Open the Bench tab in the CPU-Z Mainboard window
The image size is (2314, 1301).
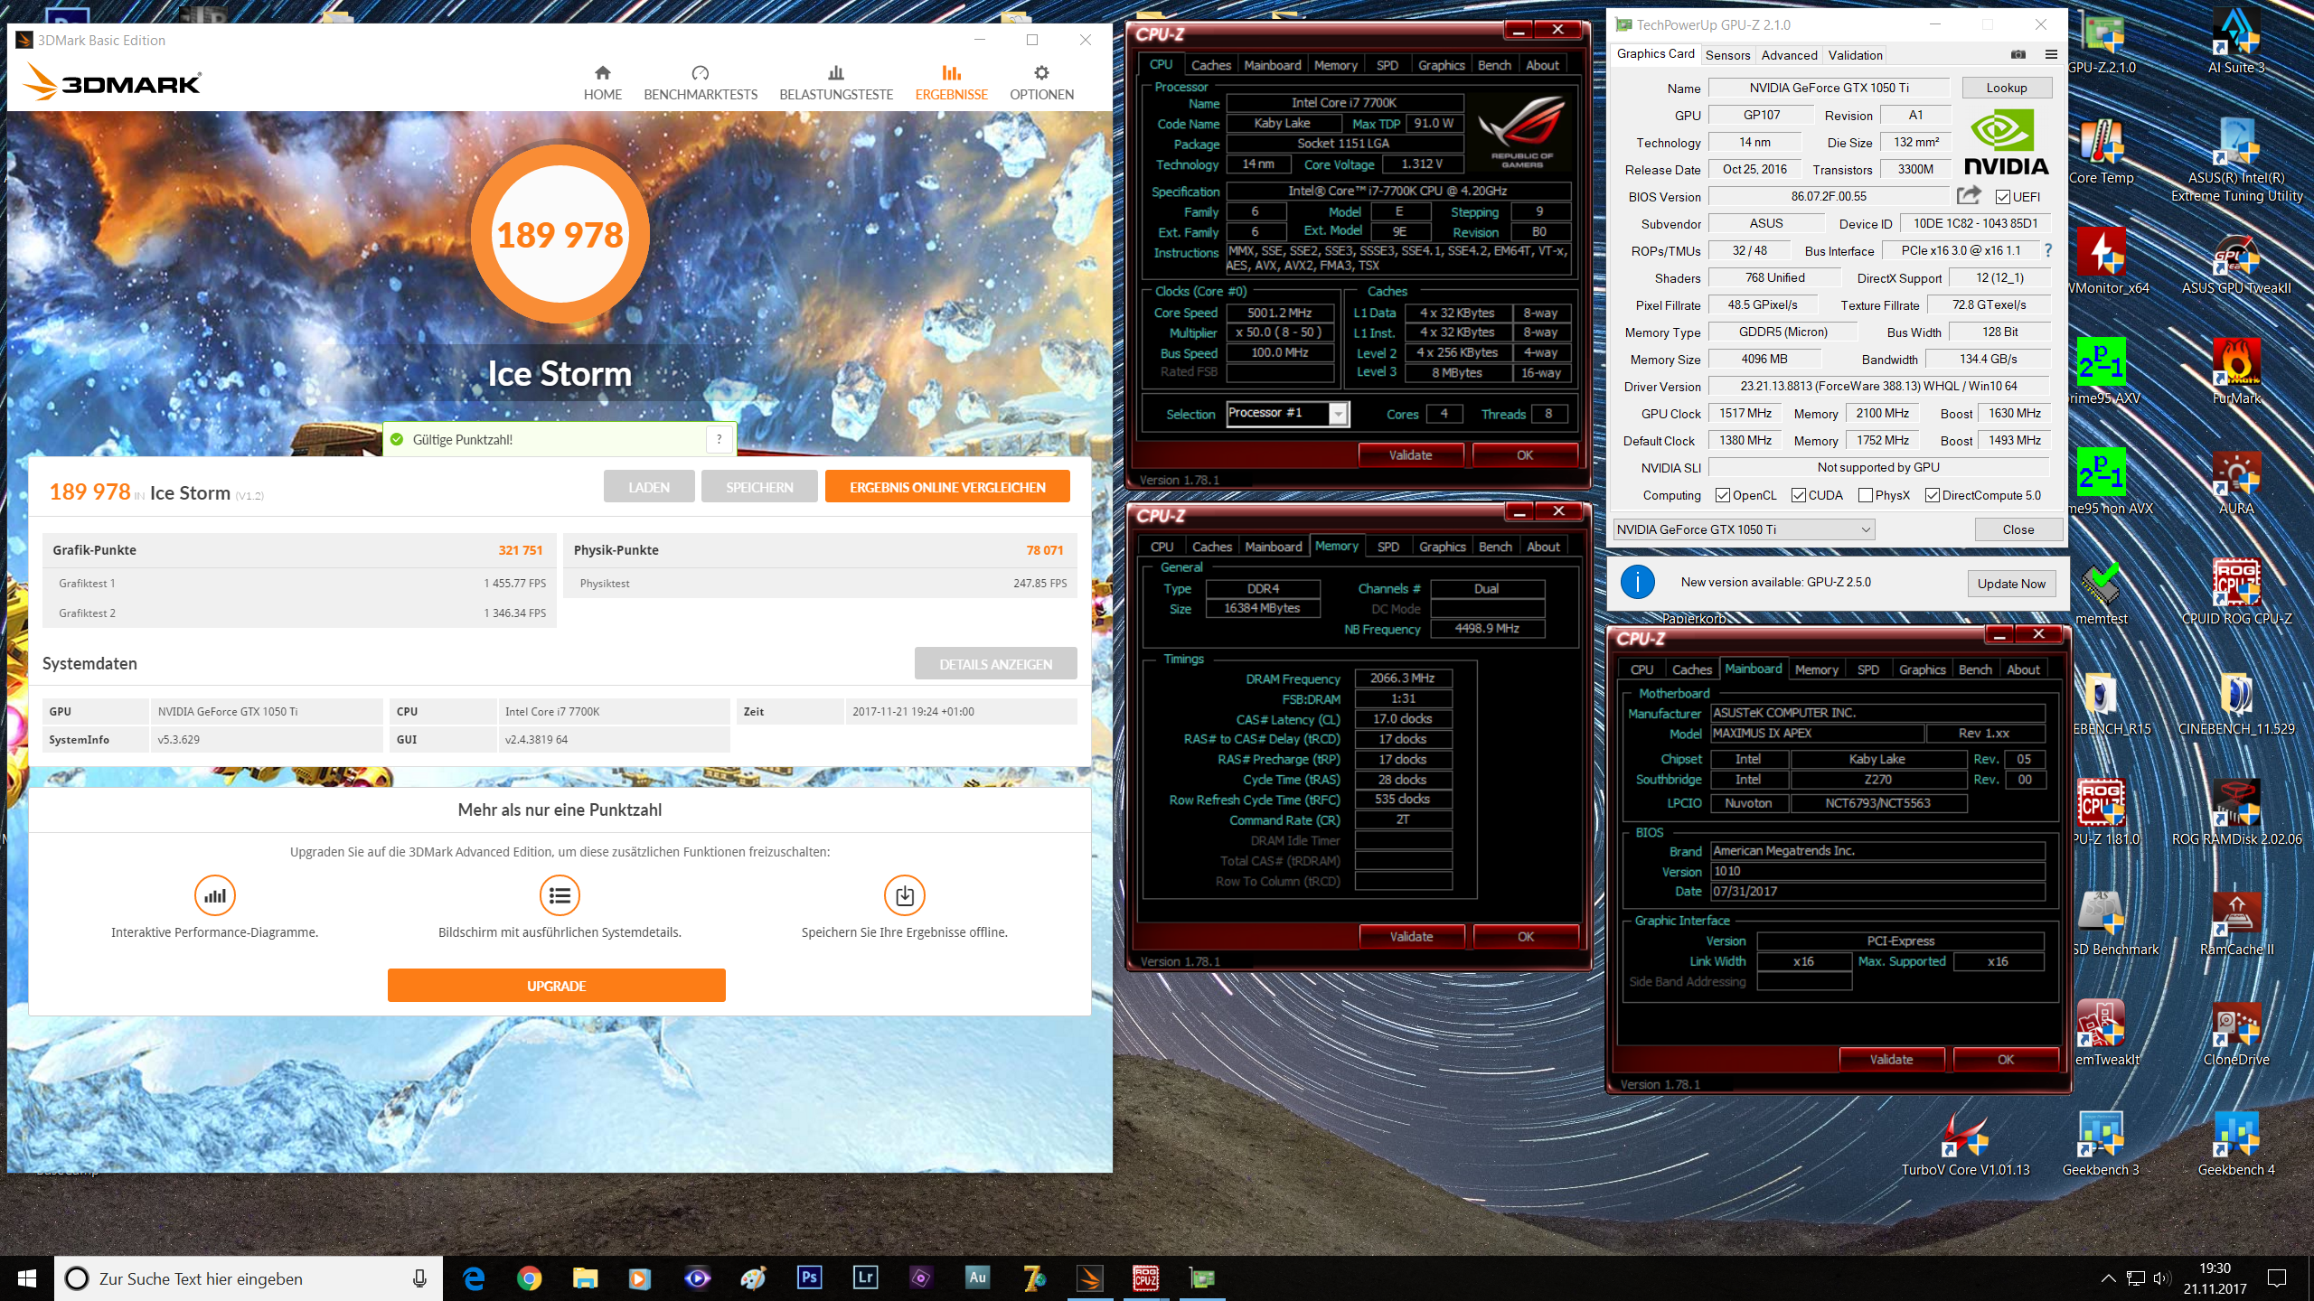(x=1975, y=669)
